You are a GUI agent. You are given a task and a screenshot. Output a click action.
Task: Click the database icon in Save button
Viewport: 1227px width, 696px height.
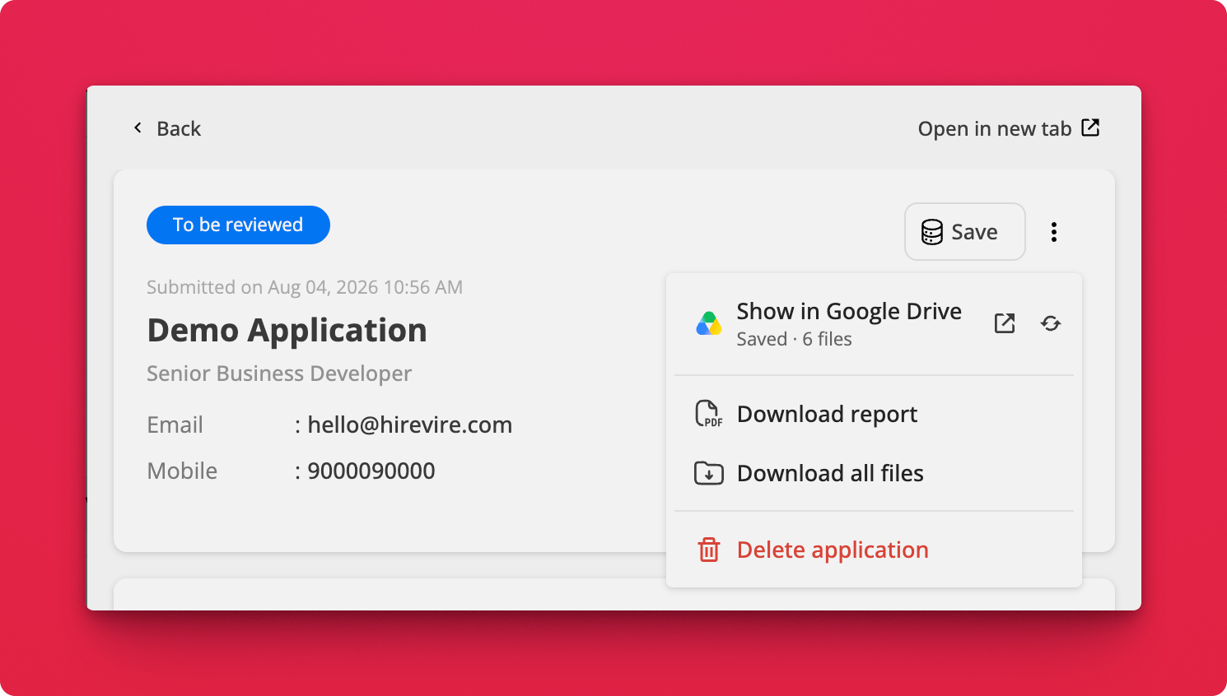point(932,232)
